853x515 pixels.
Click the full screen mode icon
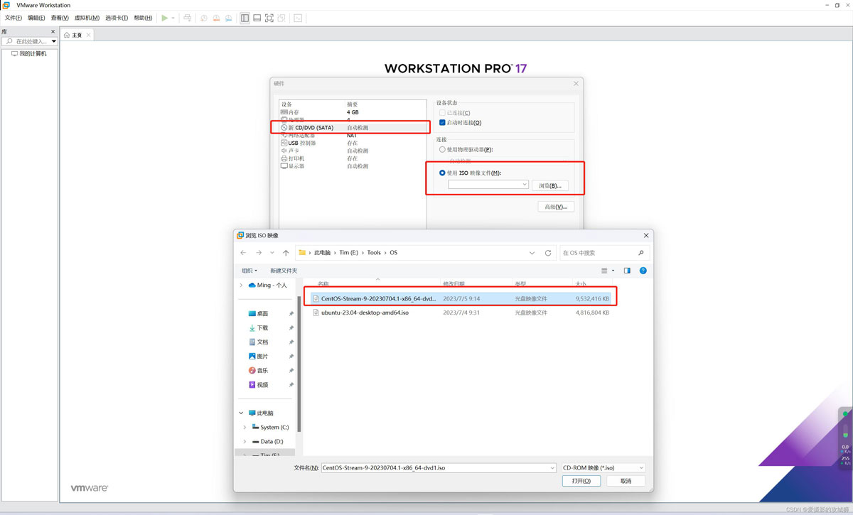pos(269,18)
